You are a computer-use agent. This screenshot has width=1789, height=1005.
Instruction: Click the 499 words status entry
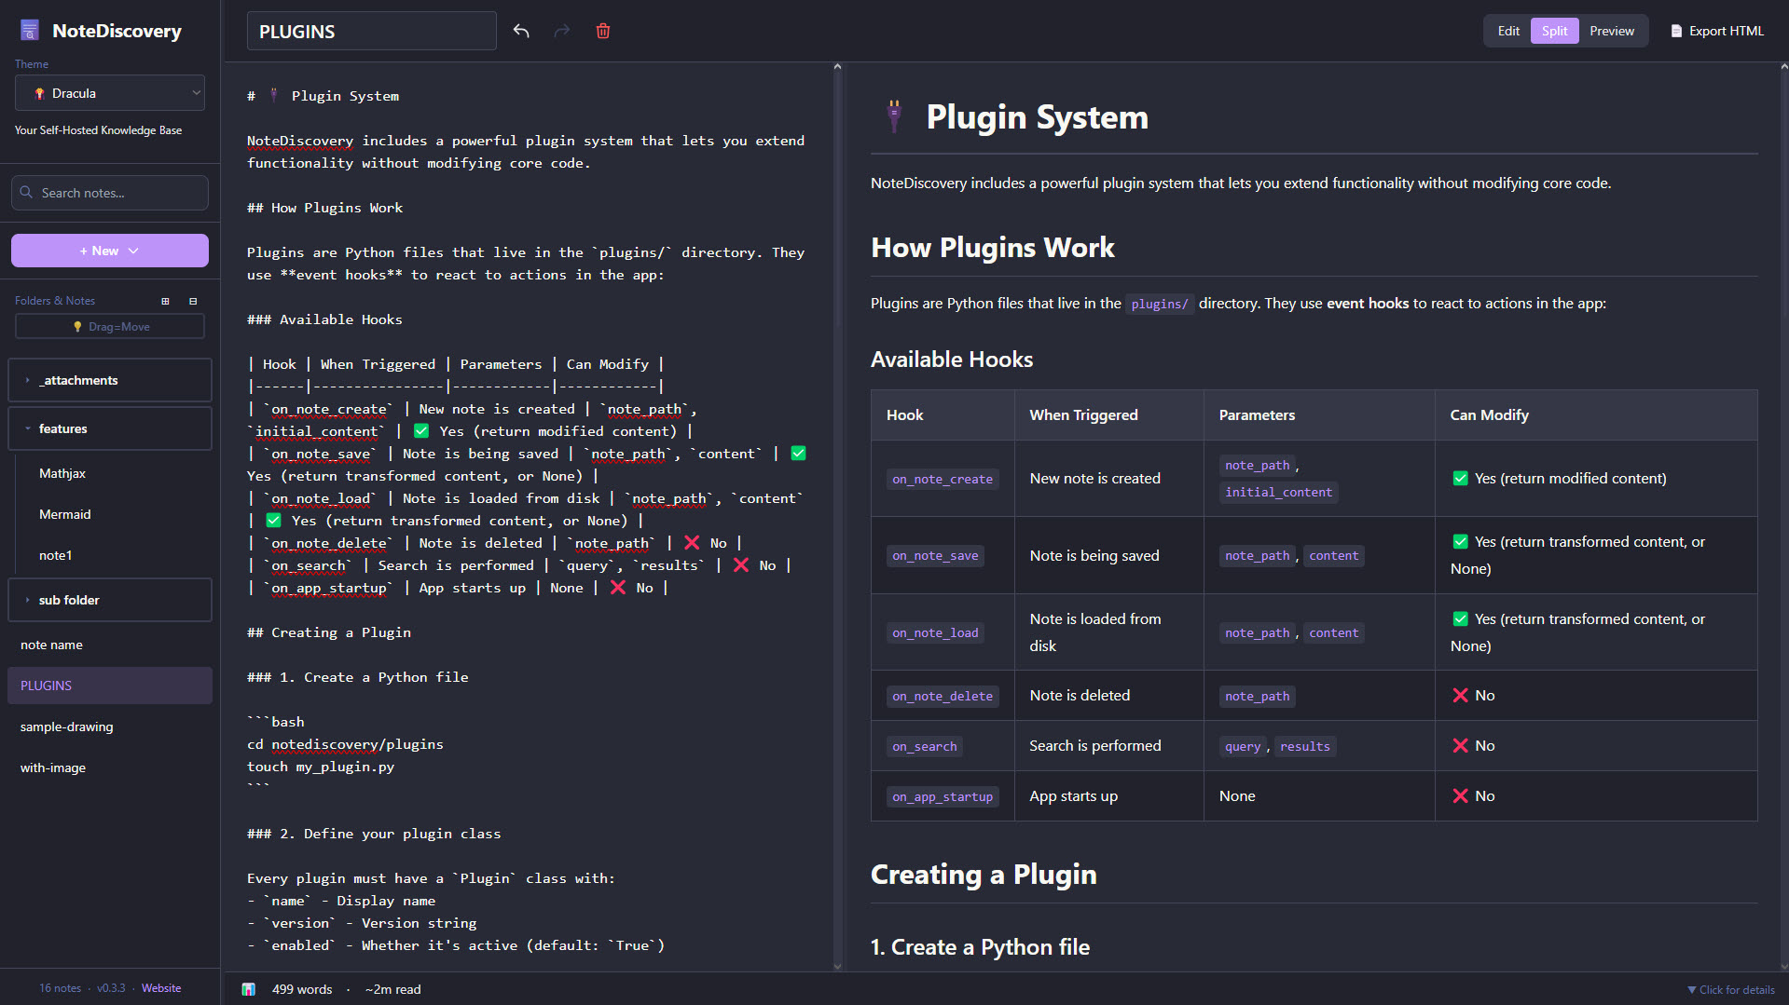pyautogui.click(x=301, y=989)
